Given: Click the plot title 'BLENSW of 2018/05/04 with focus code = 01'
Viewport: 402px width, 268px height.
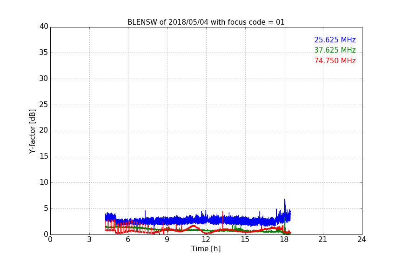Looking at the screenshot, I should click(206, 22).
